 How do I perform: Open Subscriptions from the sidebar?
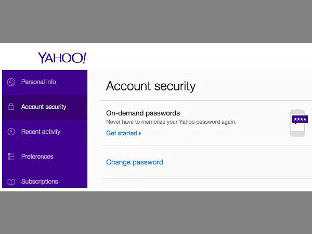click(x=40, y=181)
